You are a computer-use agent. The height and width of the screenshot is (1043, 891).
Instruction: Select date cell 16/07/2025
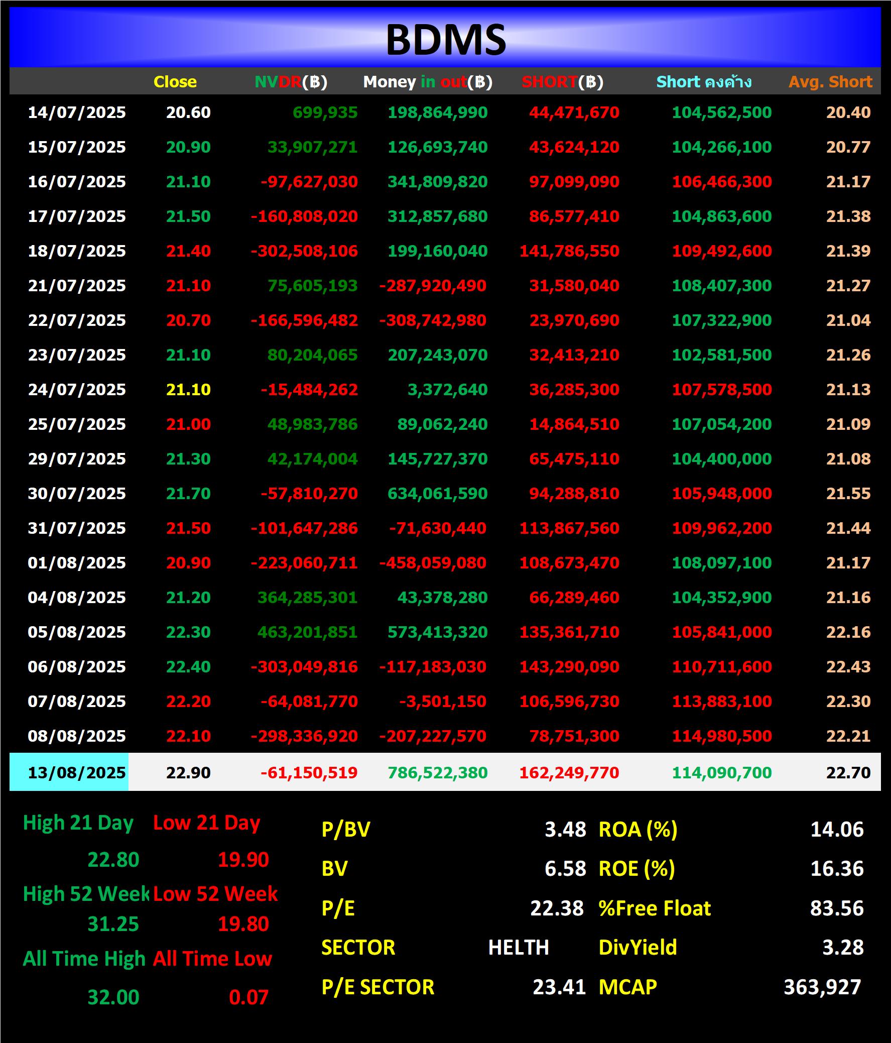click(x=77, y=182)
